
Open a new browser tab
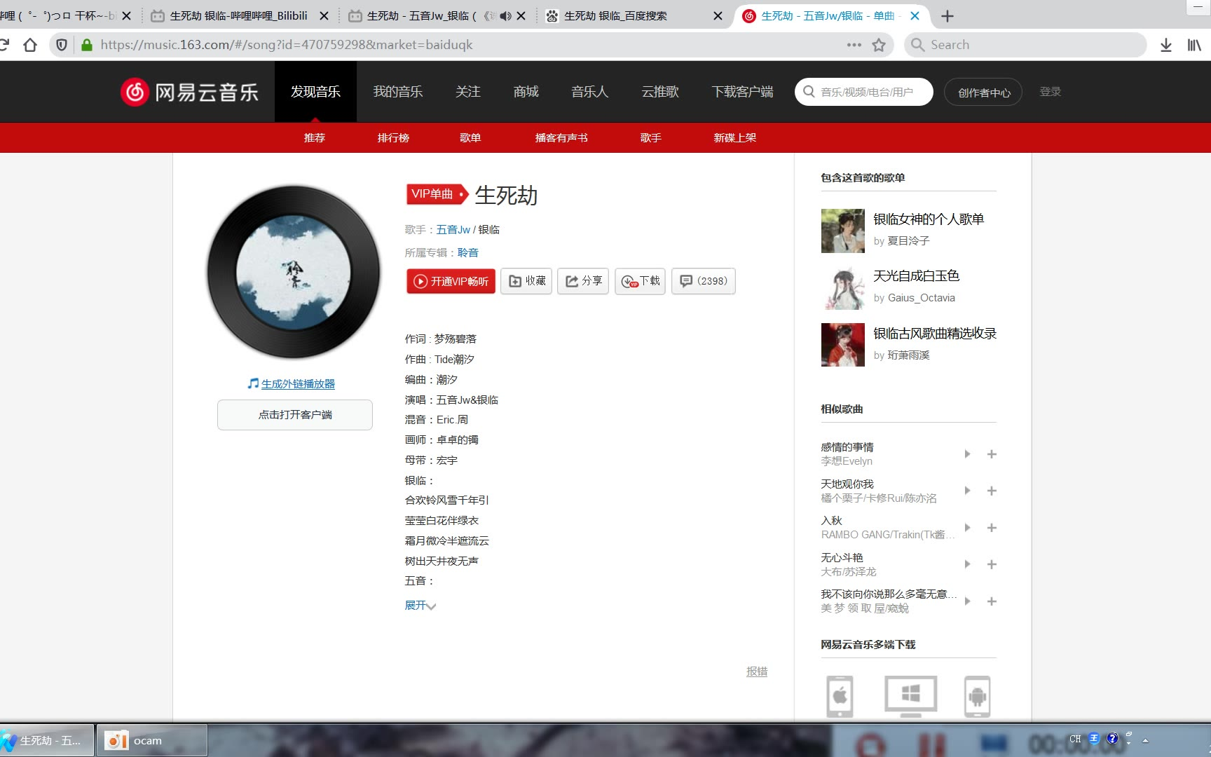click(947, 15)
